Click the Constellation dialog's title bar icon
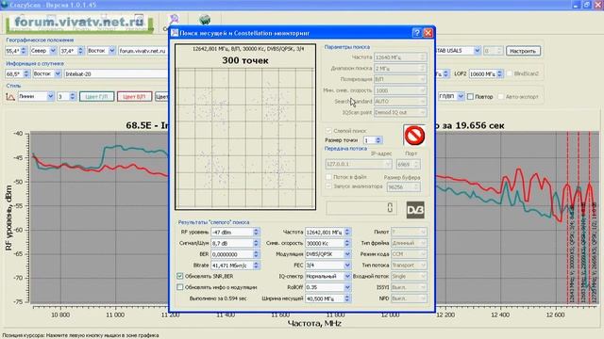 (175, 33)
